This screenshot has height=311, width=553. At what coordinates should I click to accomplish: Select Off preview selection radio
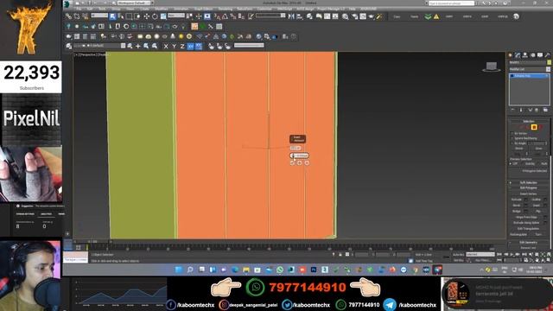512,163
